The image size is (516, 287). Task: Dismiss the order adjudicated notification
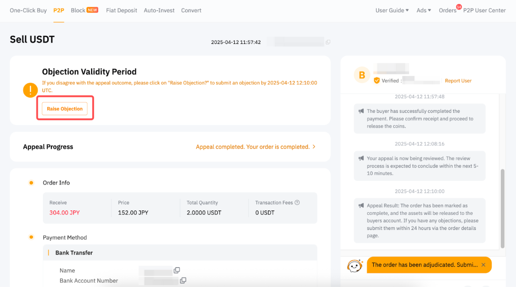(x=483, y=265)
